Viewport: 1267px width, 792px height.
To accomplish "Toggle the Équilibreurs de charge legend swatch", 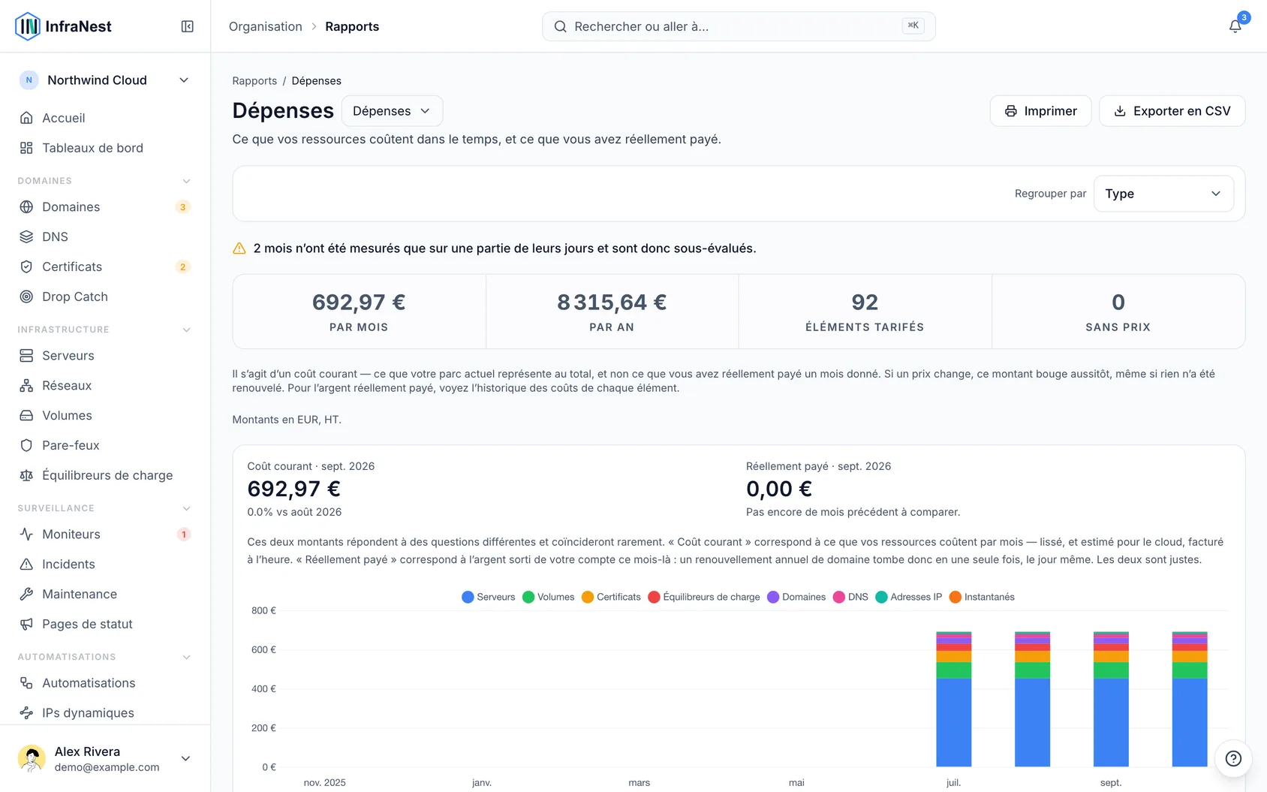I will click(654, 597).
